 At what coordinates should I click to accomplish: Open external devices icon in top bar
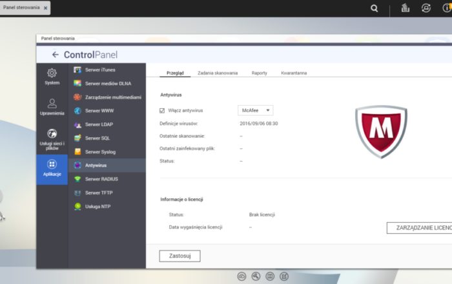[426, 8]
